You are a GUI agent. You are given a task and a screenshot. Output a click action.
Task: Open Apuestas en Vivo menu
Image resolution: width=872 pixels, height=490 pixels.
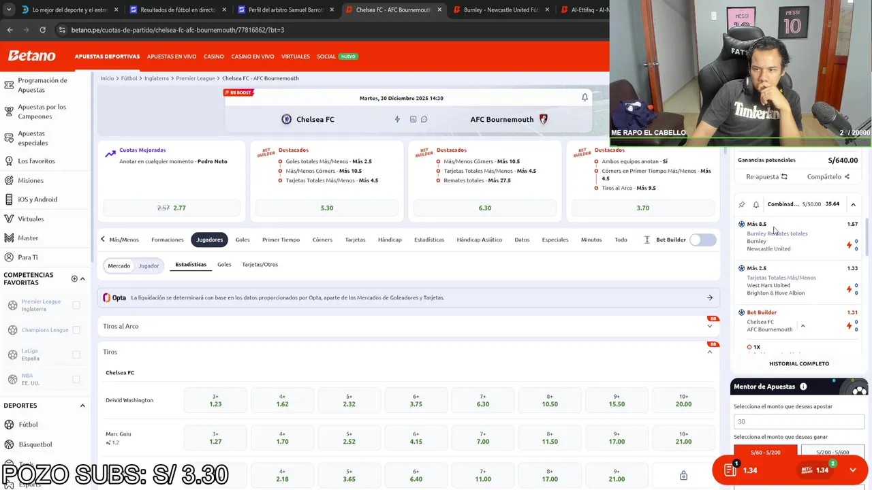tap(172, 56)
